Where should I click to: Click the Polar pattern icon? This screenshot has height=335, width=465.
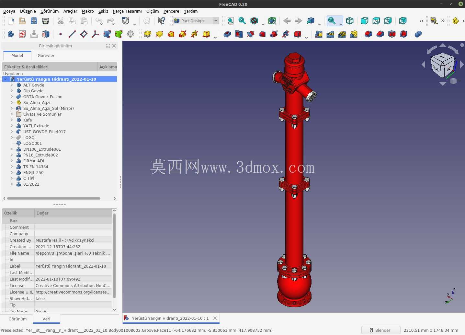pos(342,34)
